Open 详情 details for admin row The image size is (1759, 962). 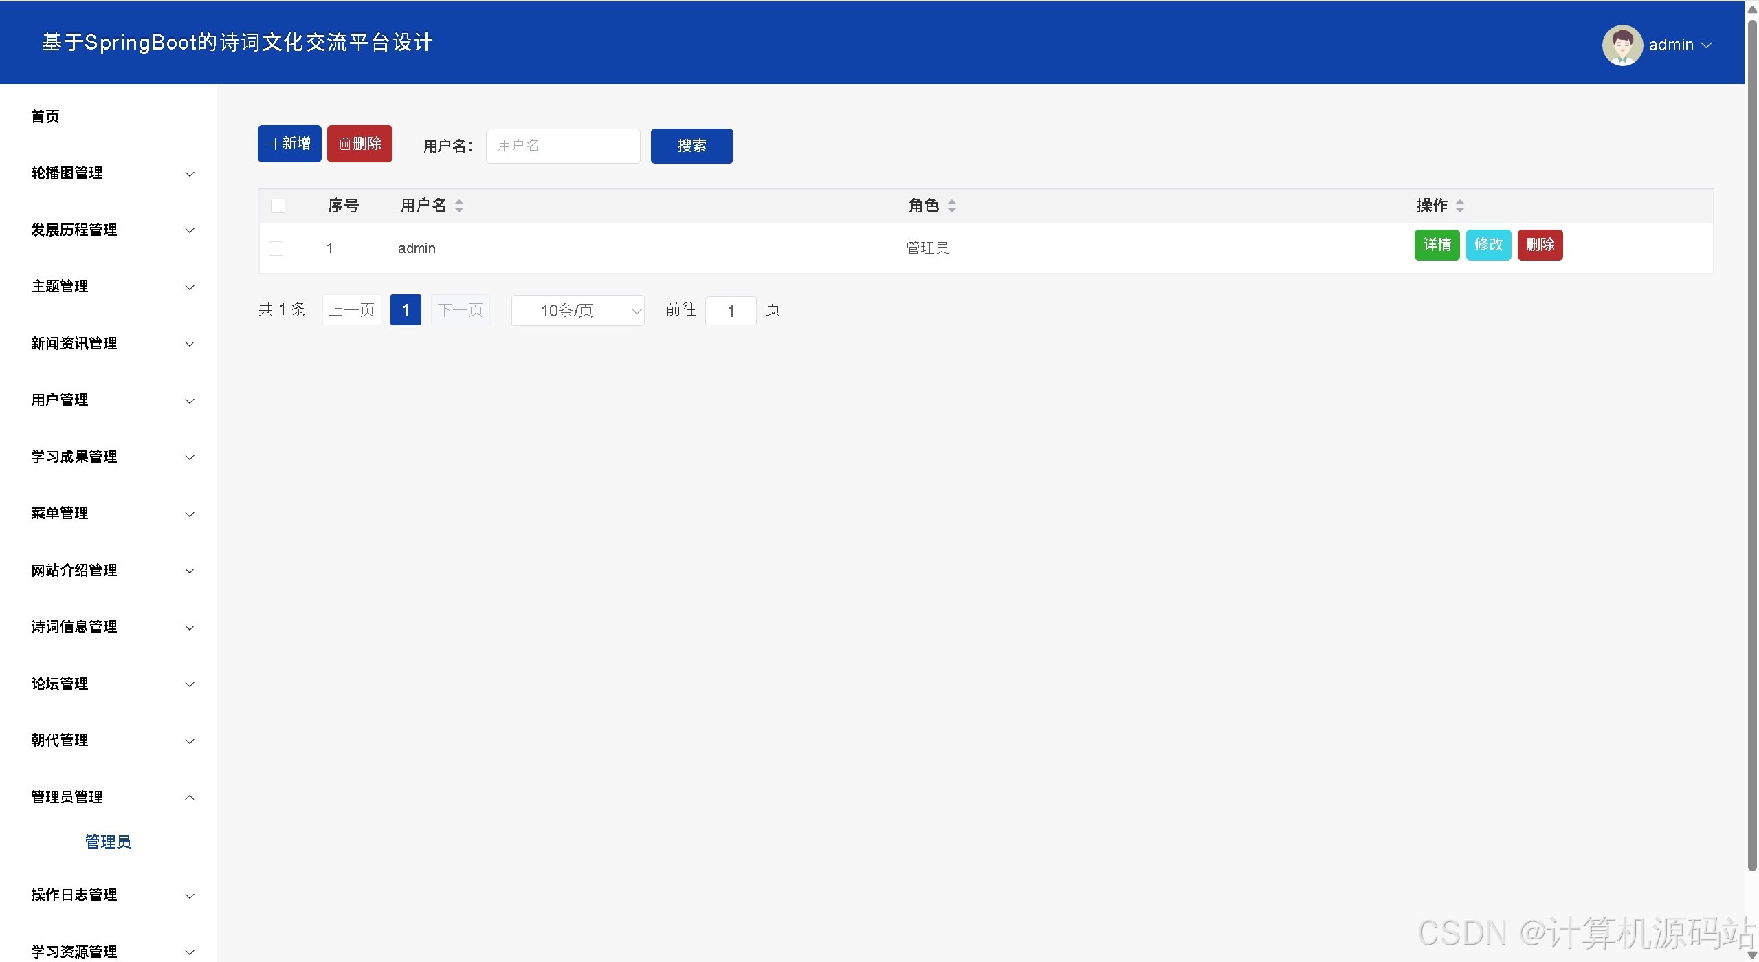click(x=1437, y=245)
